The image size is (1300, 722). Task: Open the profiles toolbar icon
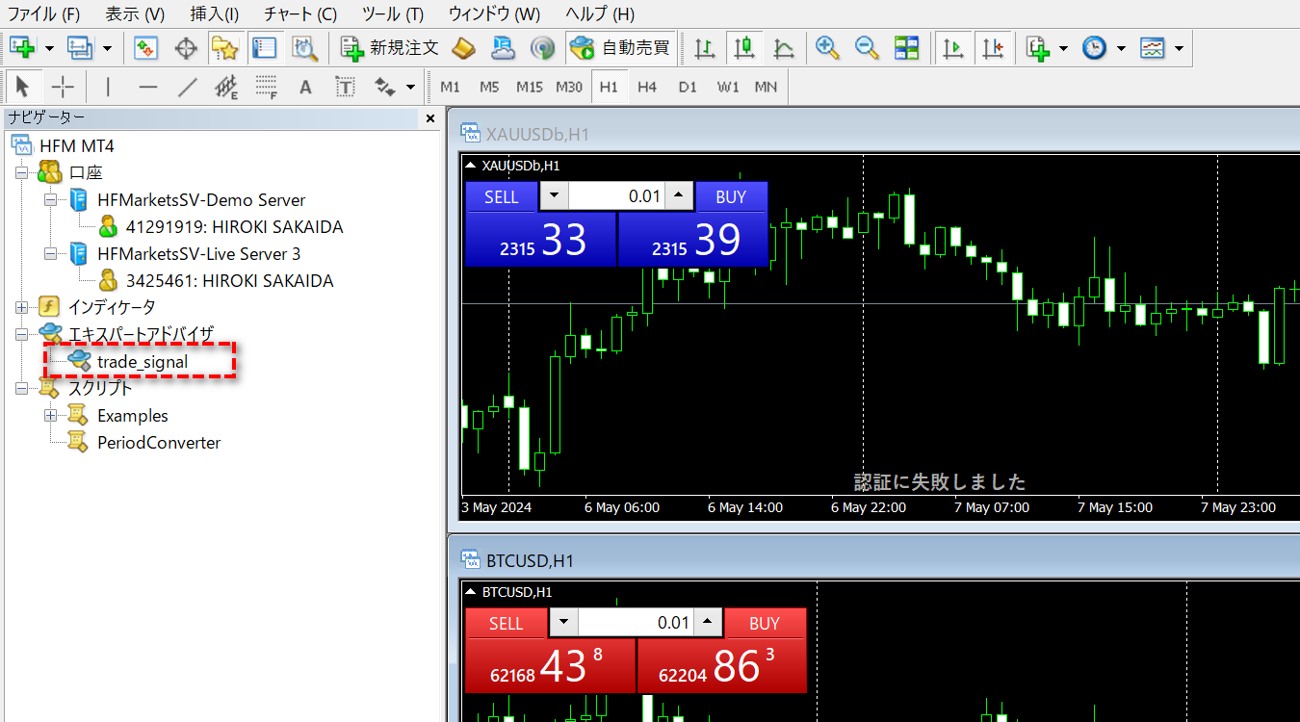79,46
